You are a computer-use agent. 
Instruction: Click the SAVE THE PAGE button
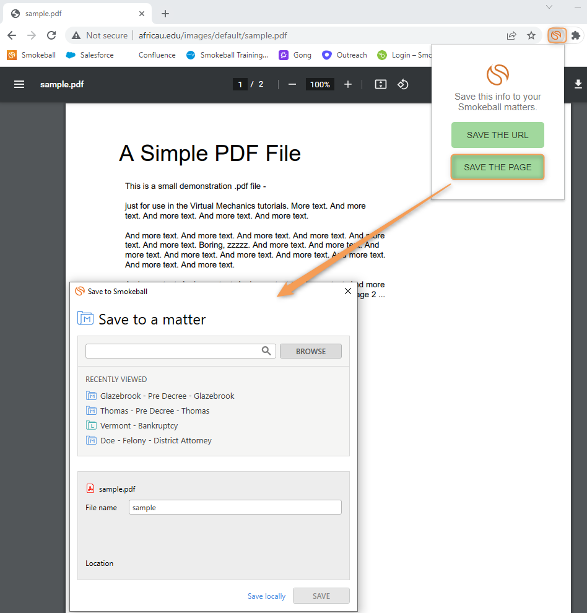point(497,167)
